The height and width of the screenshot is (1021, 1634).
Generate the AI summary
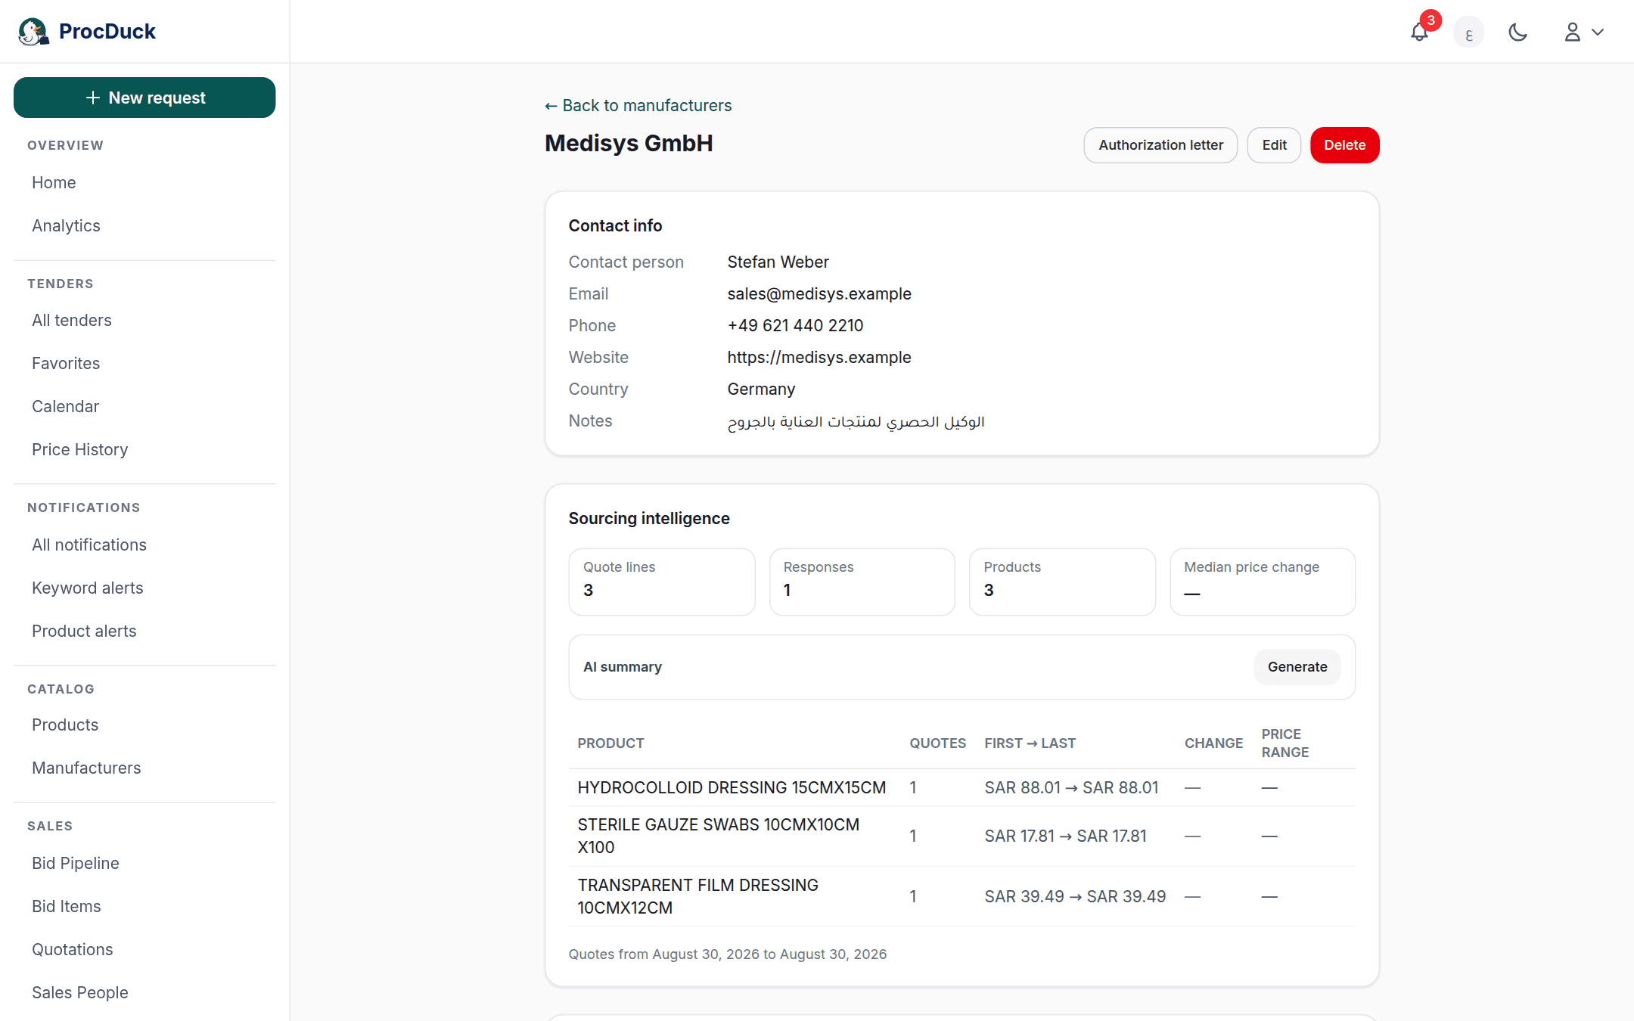pyautogui.click(x=1297, y=666)
